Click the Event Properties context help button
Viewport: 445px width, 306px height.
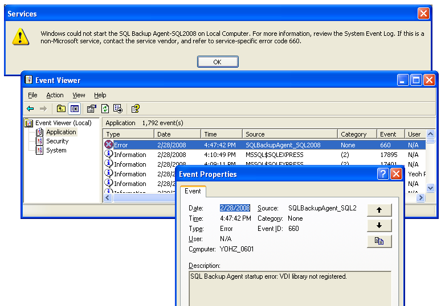(x=383, y=174)
